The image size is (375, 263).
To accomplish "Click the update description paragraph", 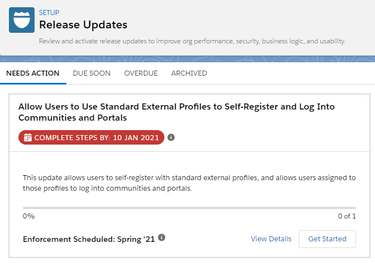I will coord(189,183).
